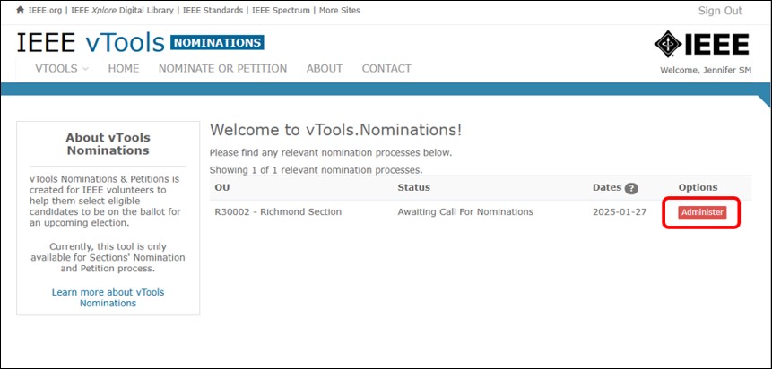Image resolution: width=772 pixels, height=369 pixels.
Task: Expand the VTOOLS dropdown menu
Action: [62, 68]
